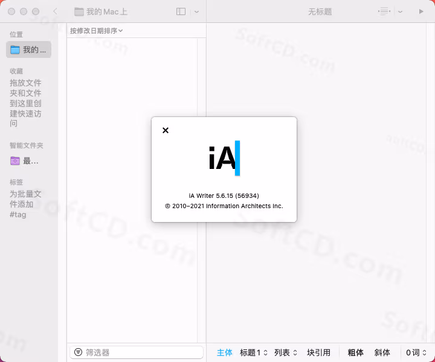Open the 0 词 word count stepper

(416, 352)
